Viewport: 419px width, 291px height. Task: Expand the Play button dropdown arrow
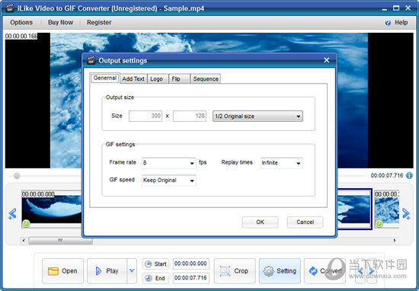point(132,270)
